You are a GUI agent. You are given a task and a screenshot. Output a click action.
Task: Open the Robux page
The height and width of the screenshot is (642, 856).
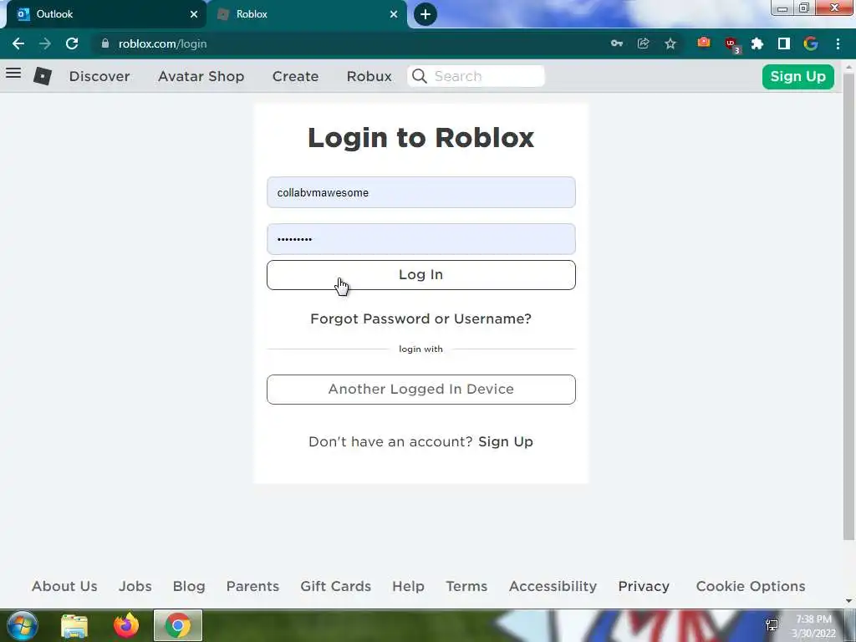(x=369, y=76)
